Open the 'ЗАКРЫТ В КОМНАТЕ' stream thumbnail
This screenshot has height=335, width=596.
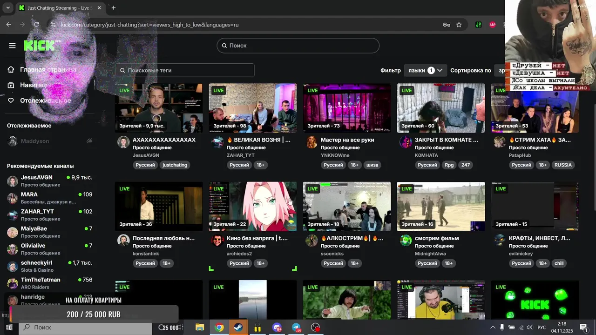441,108
